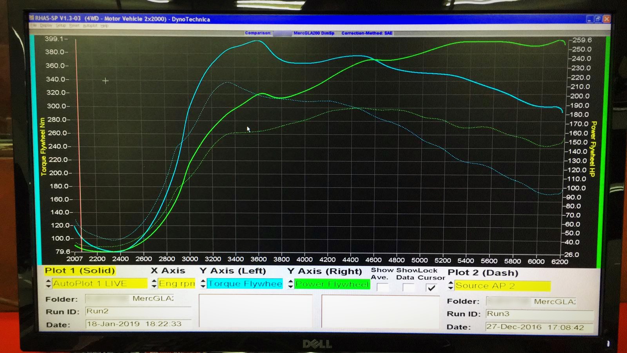This screenshot has width=627, height=353.
Task: Click the 2007 rpm axis start value
Action: (74, 259)
